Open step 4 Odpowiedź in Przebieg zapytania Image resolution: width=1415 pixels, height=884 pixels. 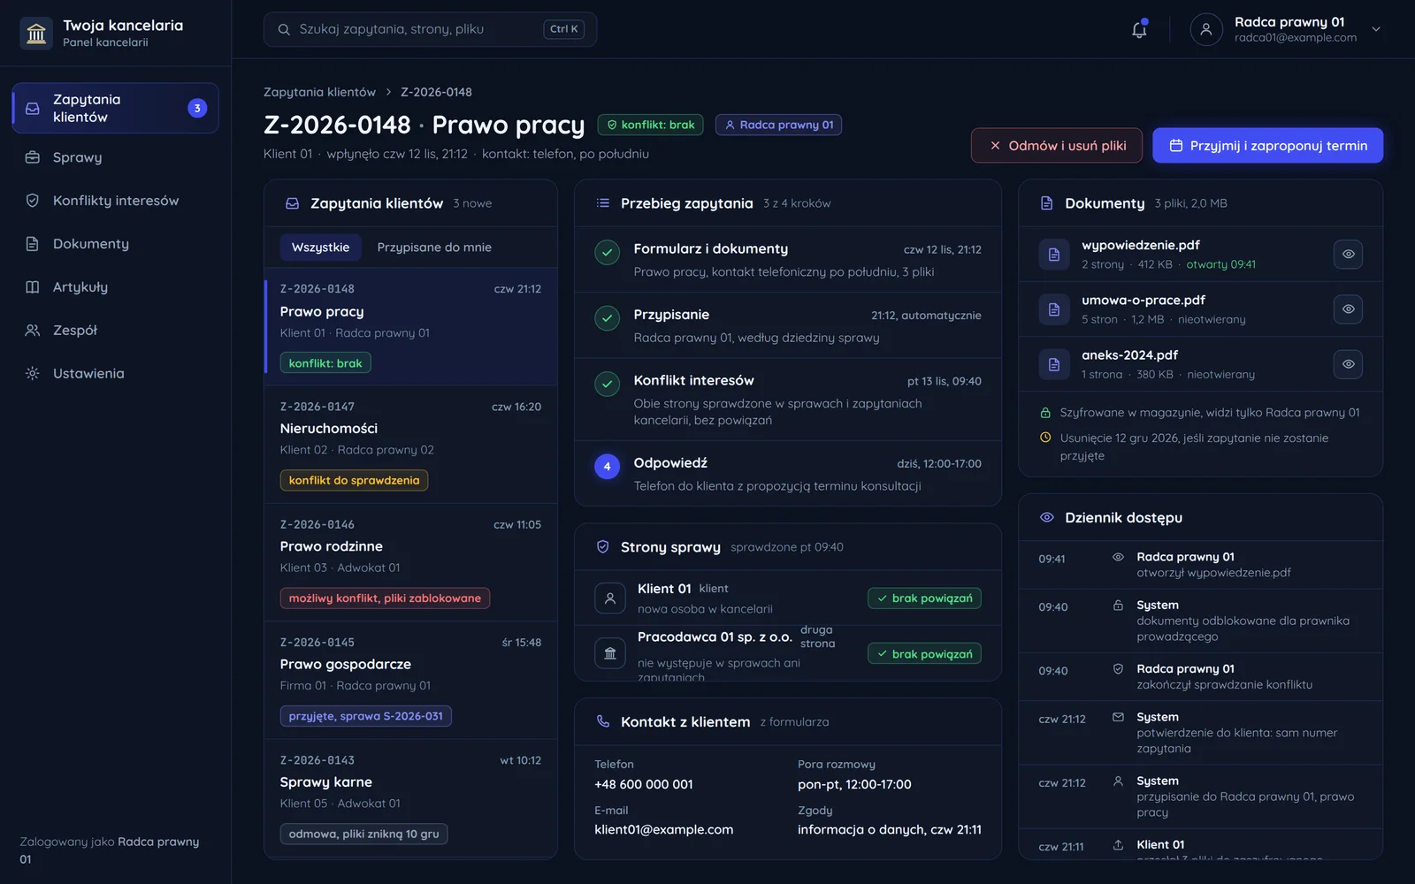tap(788, 474)
